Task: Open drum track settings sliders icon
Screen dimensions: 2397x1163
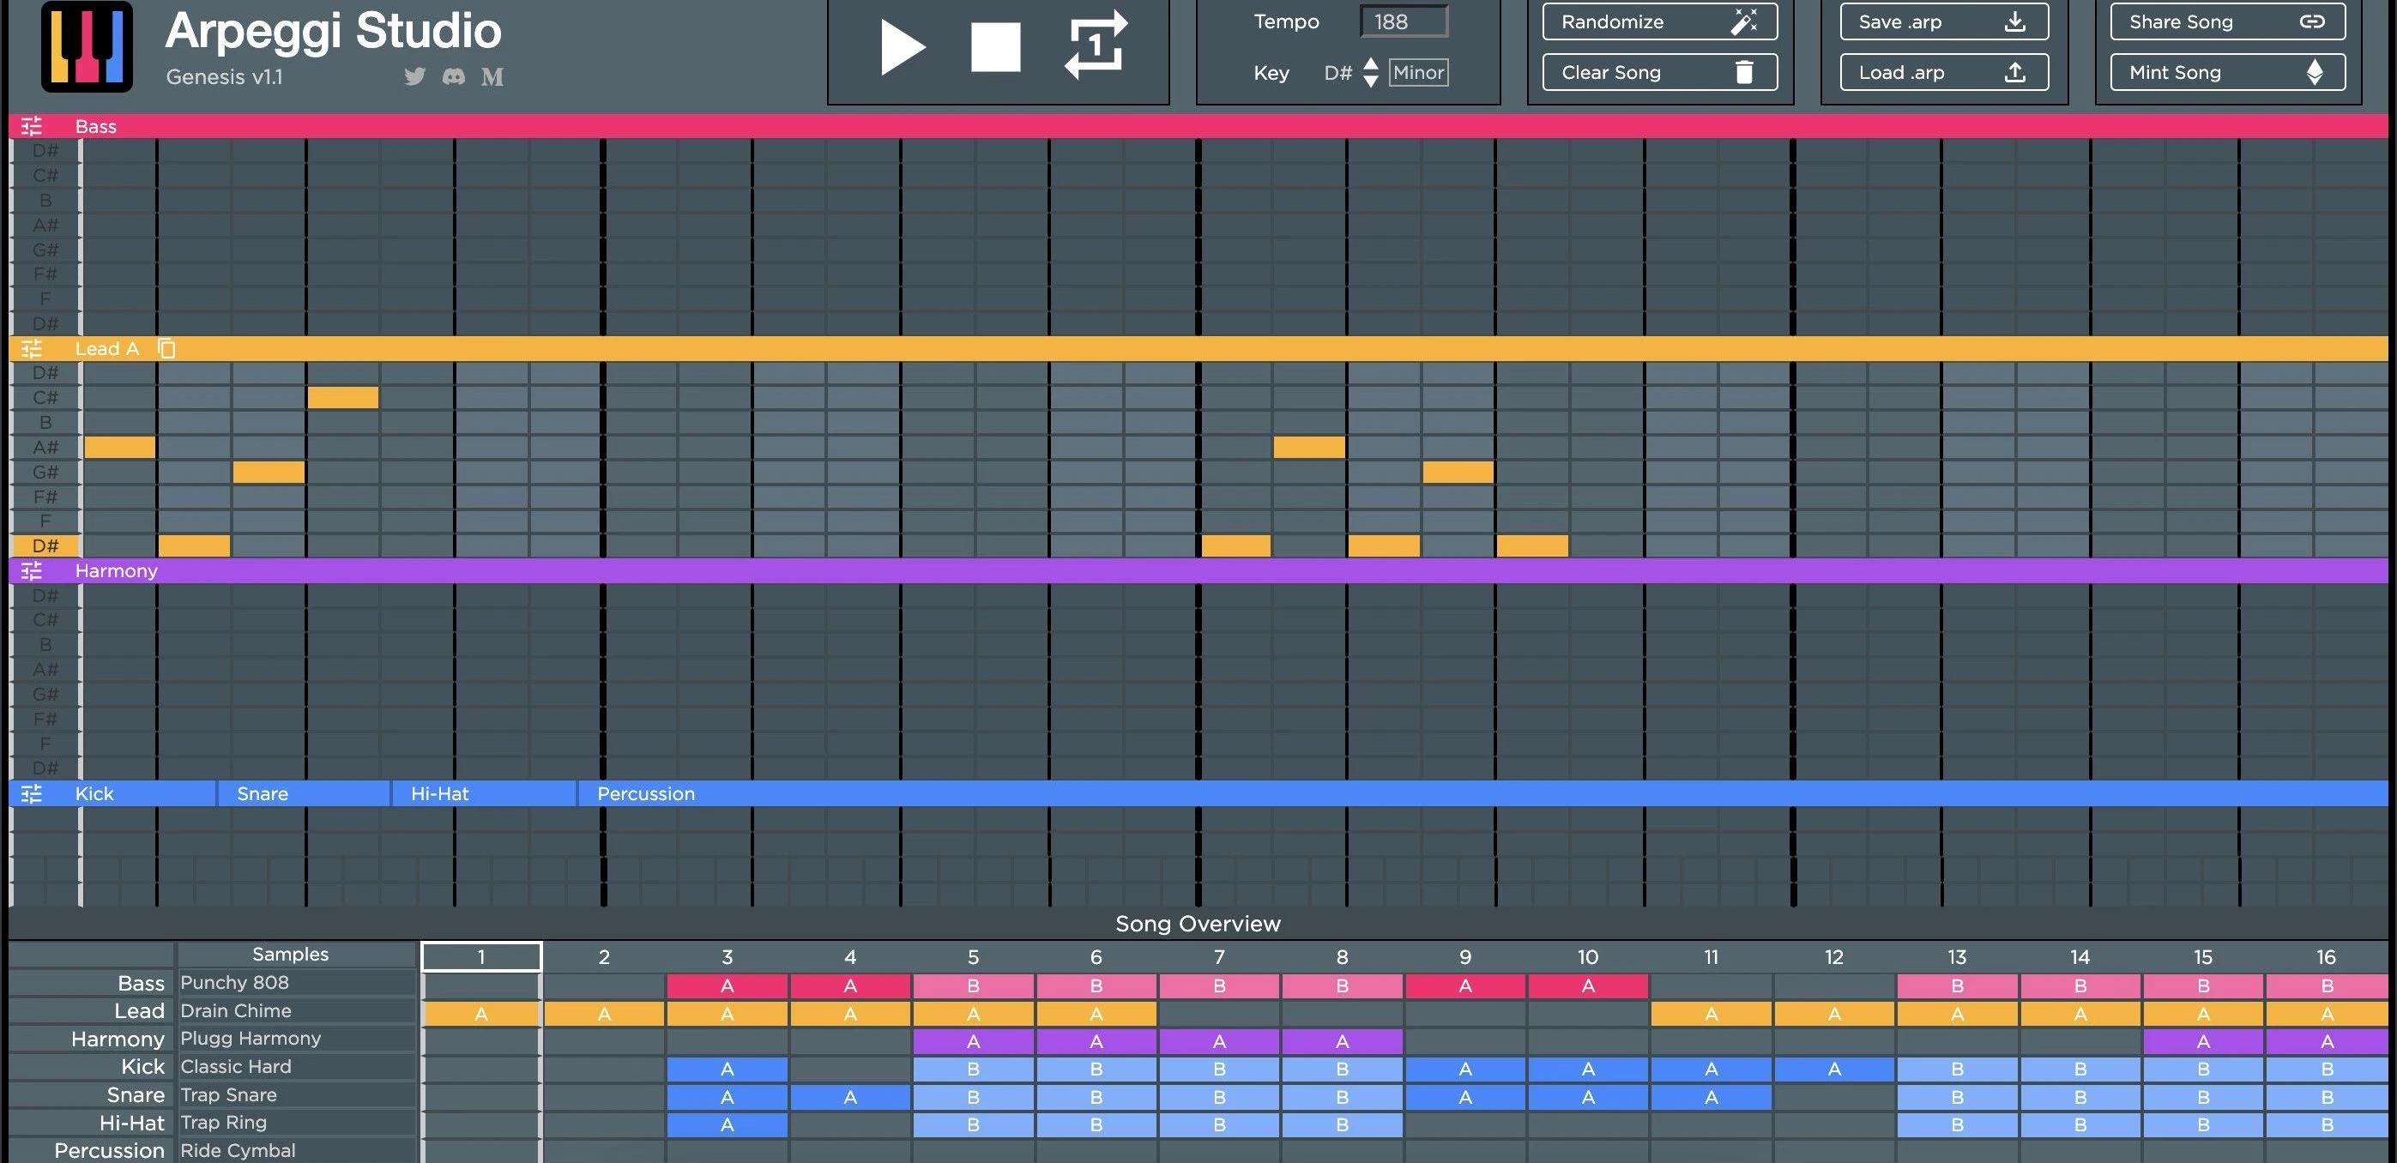Action: [32, 793]
